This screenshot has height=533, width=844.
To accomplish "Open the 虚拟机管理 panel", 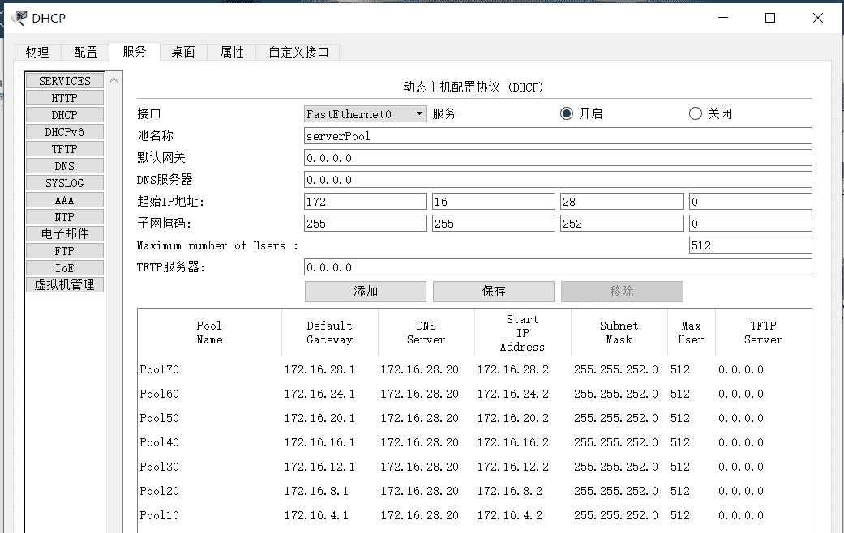I will [x=64, y=284].
